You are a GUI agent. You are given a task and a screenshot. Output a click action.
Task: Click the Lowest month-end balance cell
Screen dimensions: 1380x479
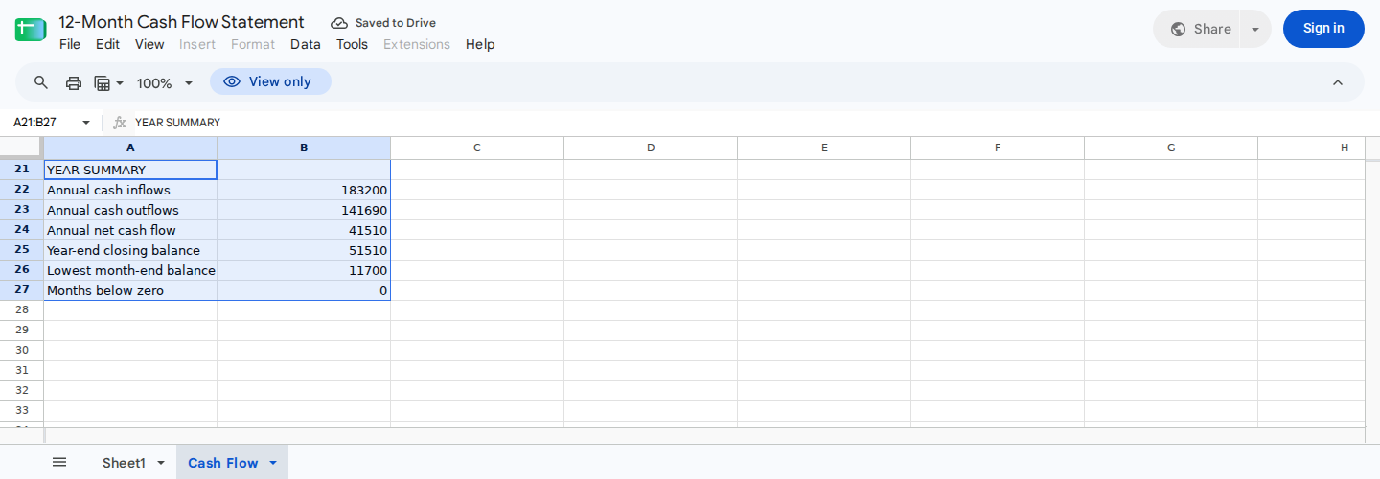pos(130,270)
